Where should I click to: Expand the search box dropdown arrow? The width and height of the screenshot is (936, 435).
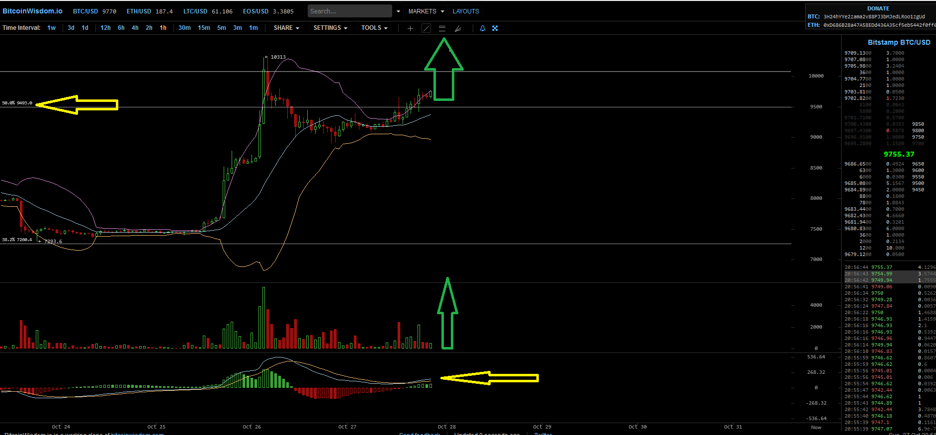coord(398,11)
